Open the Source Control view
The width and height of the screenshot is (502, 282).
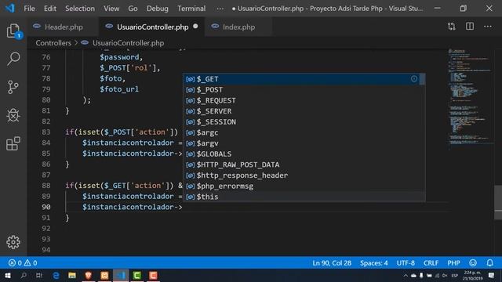click(13, 87)
